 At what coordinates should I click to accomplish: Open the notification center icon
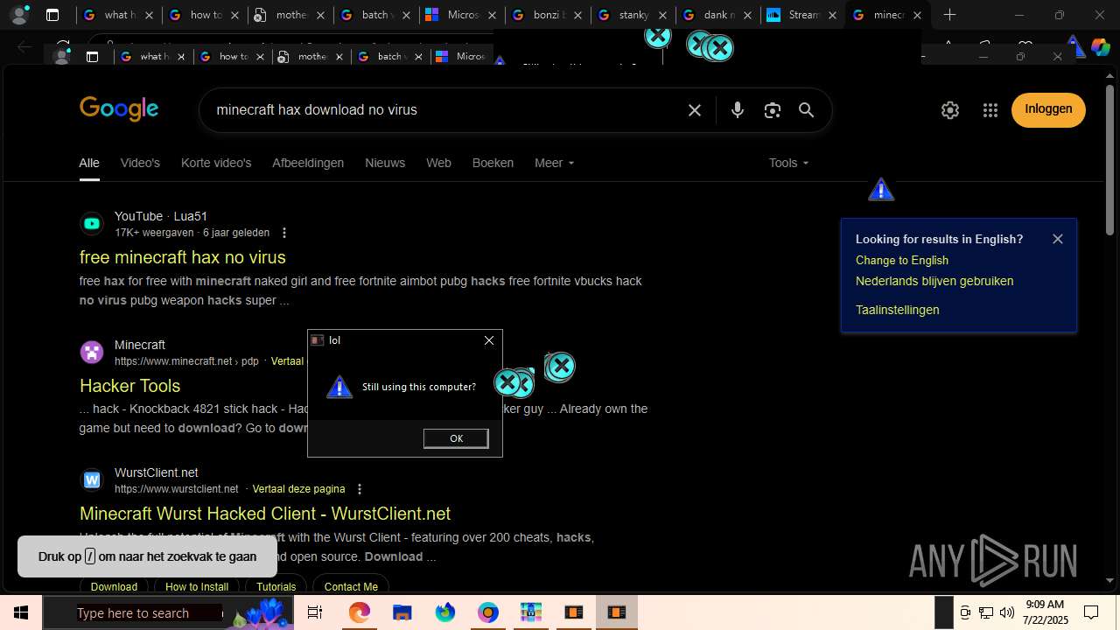(1091, 612)
